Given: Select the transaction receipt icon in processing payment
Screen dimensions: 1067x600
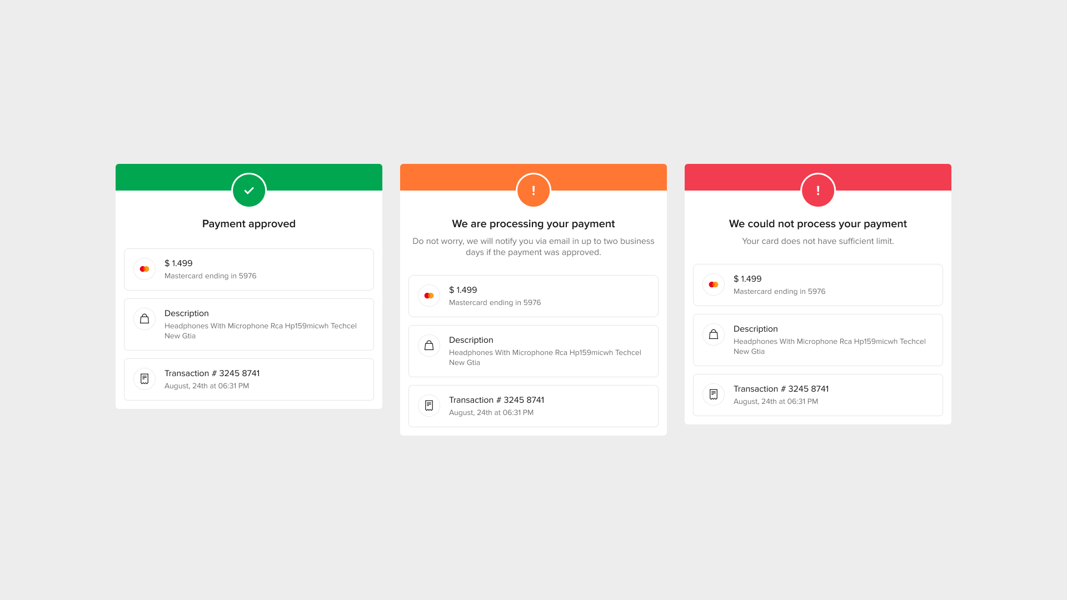Looking at the screenshot, I should point(428,405).
